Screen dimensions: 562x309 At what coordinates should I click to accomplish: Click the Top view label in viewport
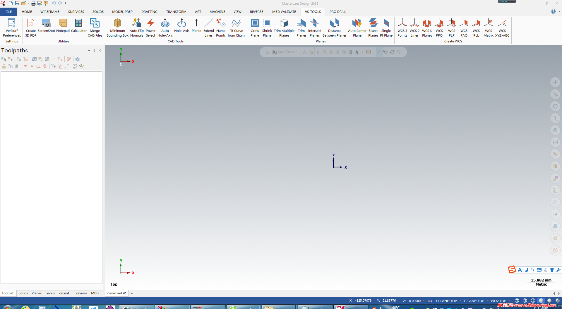point(114,284)
